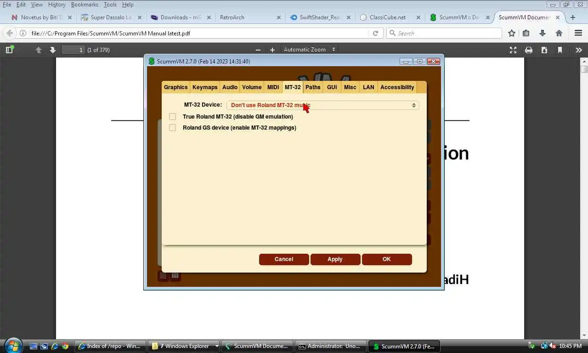This screenshot has width=588, height=353.
Task: Go to previous page in PDF viewer
Action: click(x=39, y=50)
